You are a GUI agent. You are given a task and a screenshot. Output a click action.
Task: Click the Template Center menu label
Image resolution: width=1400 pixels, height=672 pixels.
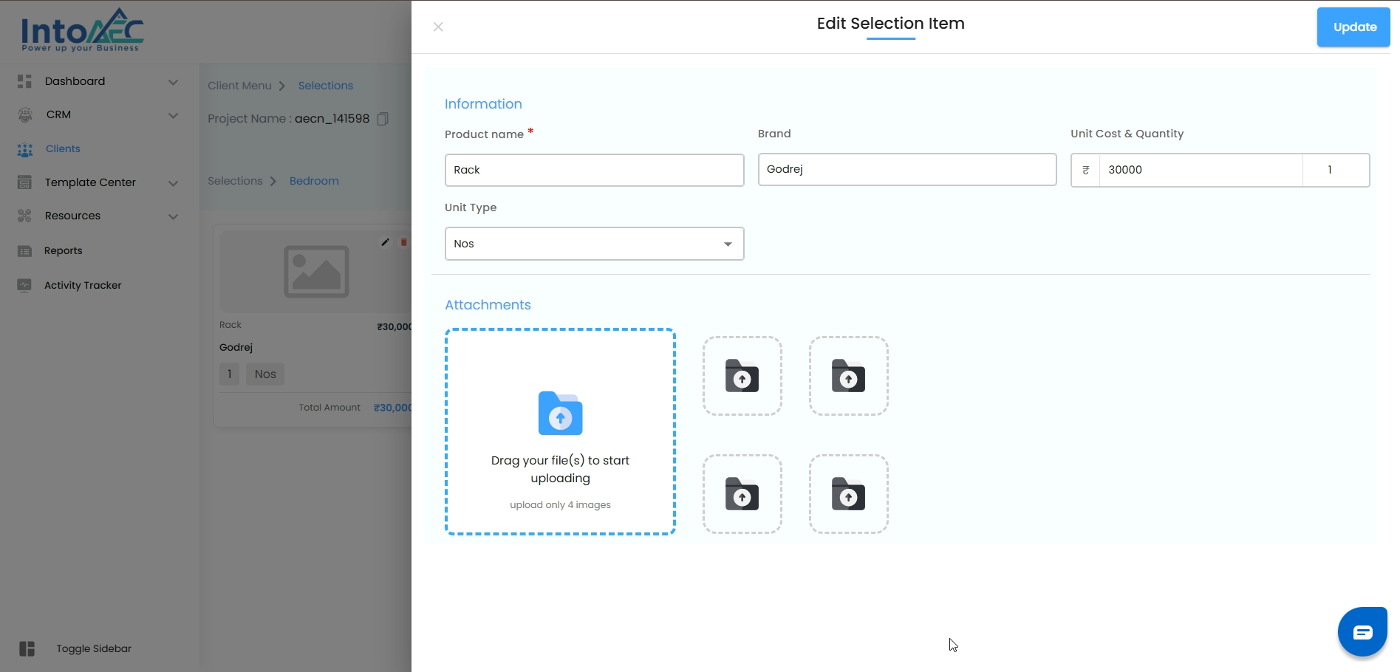(90, 182)
